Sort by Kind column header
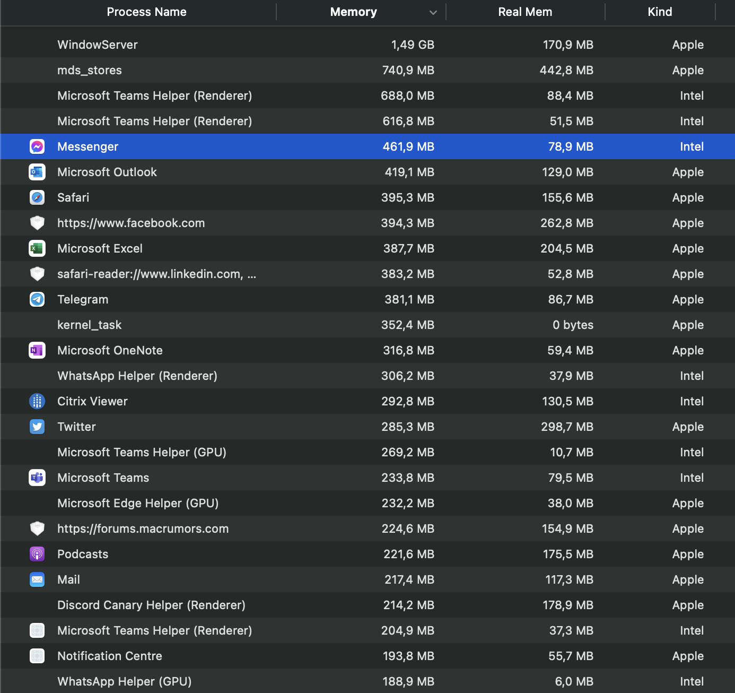The width and height of the screenshot is (735, 693). click(x=660, y=12)
